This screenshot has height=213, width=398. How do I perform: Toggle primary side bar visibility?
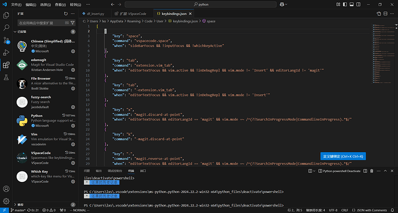[x=345, y=4]
